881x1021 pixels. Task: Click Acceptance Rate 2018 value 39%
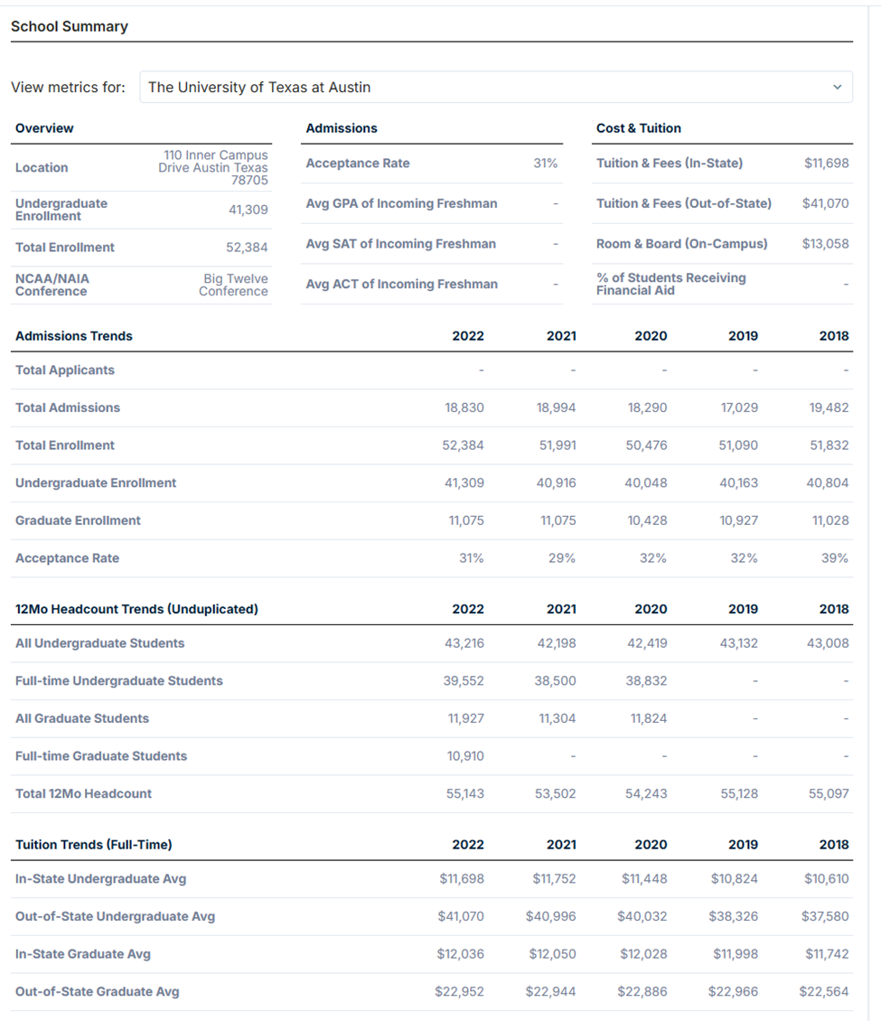click(x=835, y=558)
